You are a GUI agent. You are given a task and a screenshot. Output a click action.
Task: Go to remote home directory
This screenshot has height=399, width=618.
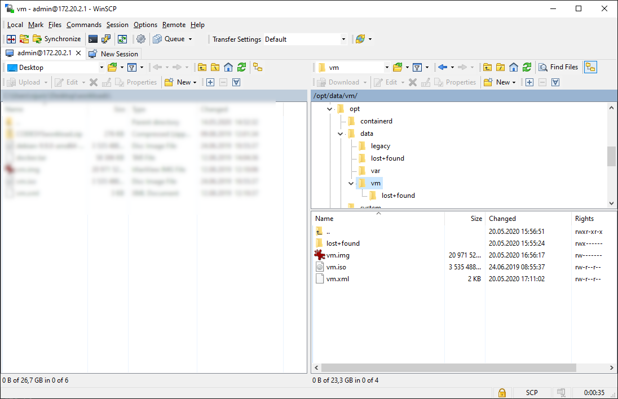pyautogui.click(x=514, y=67)
